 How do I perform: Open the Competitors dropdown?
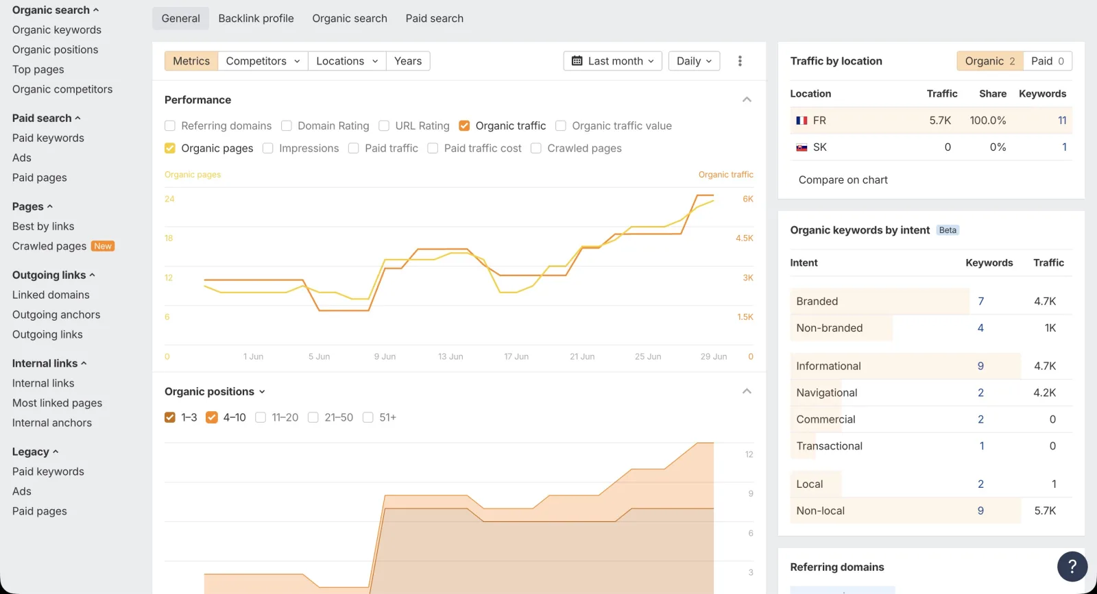(x=263, y=61)
